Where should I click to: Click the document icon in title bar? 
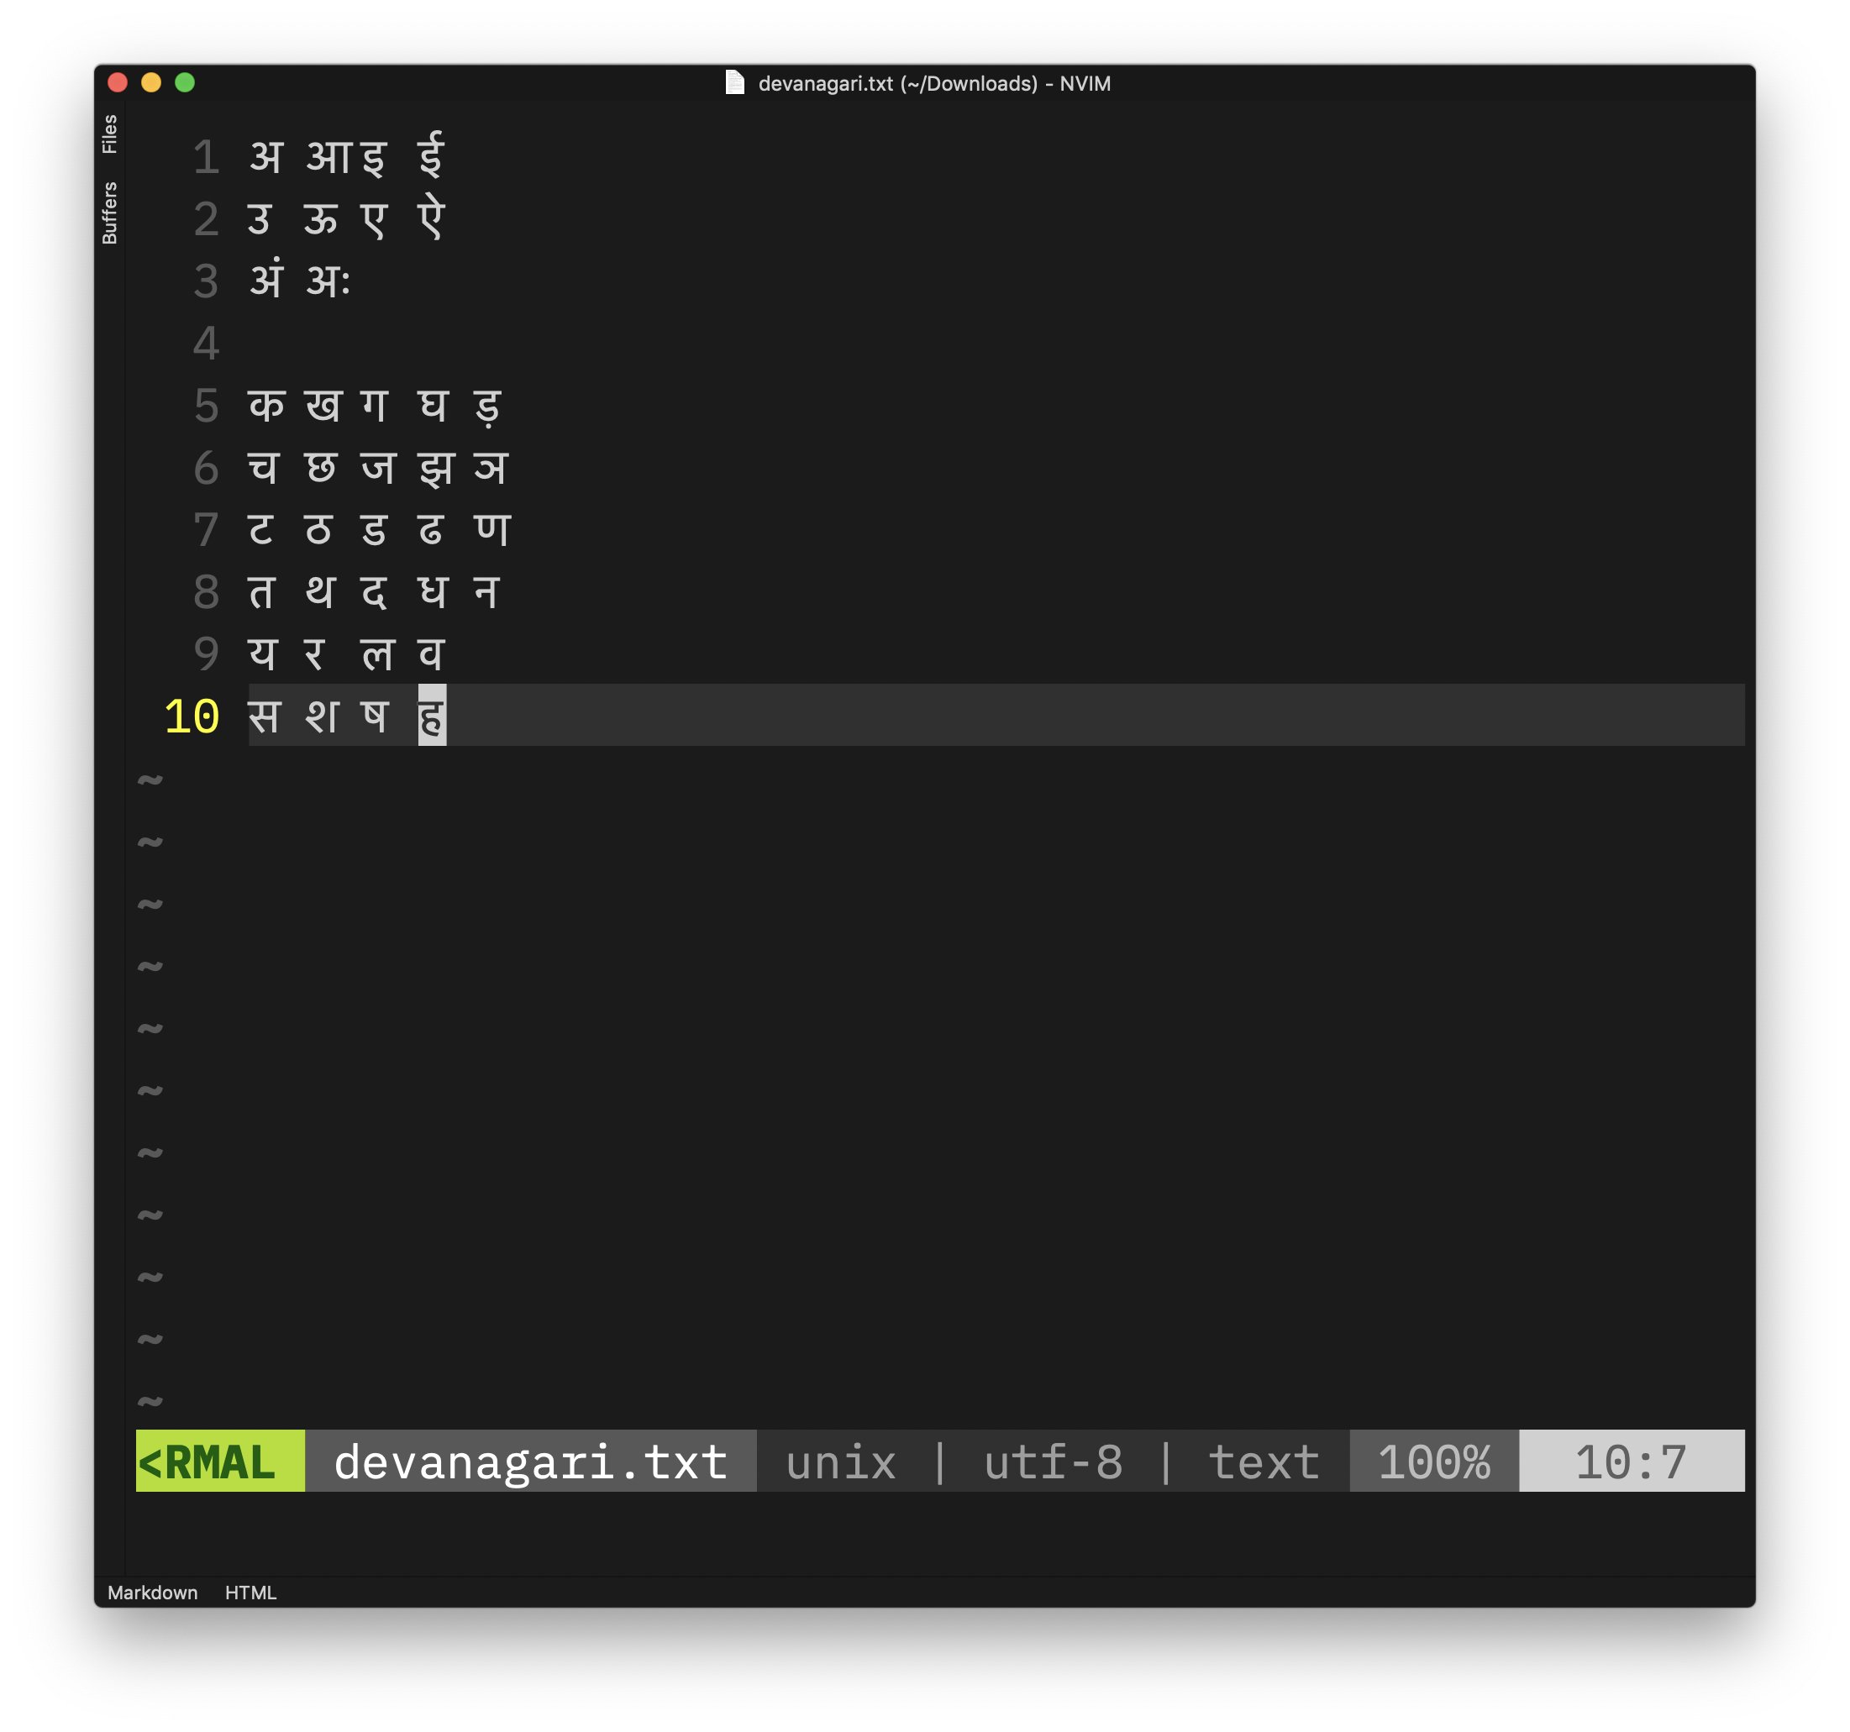coord(735,83)
